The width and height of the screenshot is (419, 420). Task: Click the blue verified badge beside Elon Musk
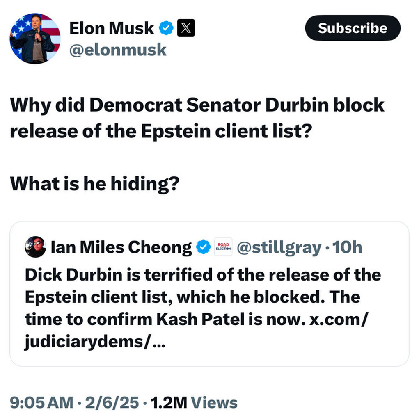[166, 28]
